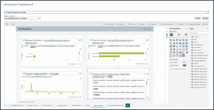Clear the invoice table question text
This screenshot has height=110, width=214.
point(144,74)
